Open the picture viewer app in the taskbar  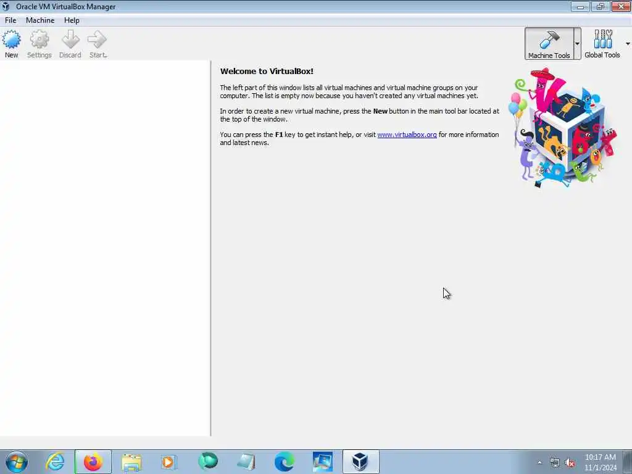pyautogui.click(x=322, y=462)
